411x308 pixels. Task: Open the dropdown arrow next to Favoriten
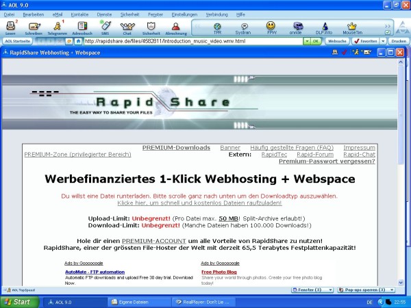tap(383, 41)
